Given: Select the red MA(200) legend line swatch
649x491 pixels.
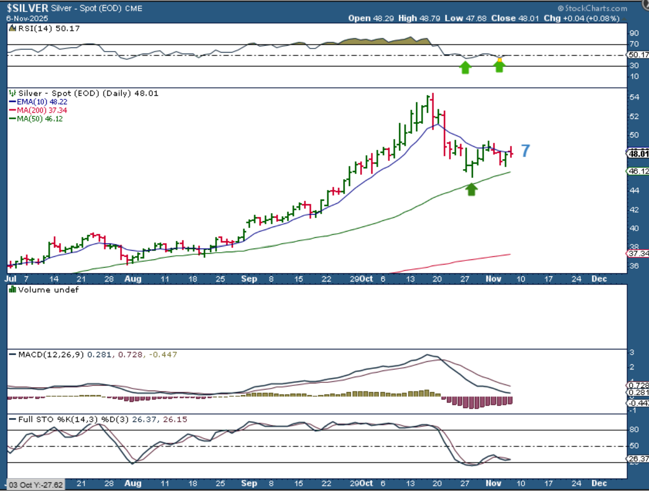Looking at the screenshot, I should [13, 110].
